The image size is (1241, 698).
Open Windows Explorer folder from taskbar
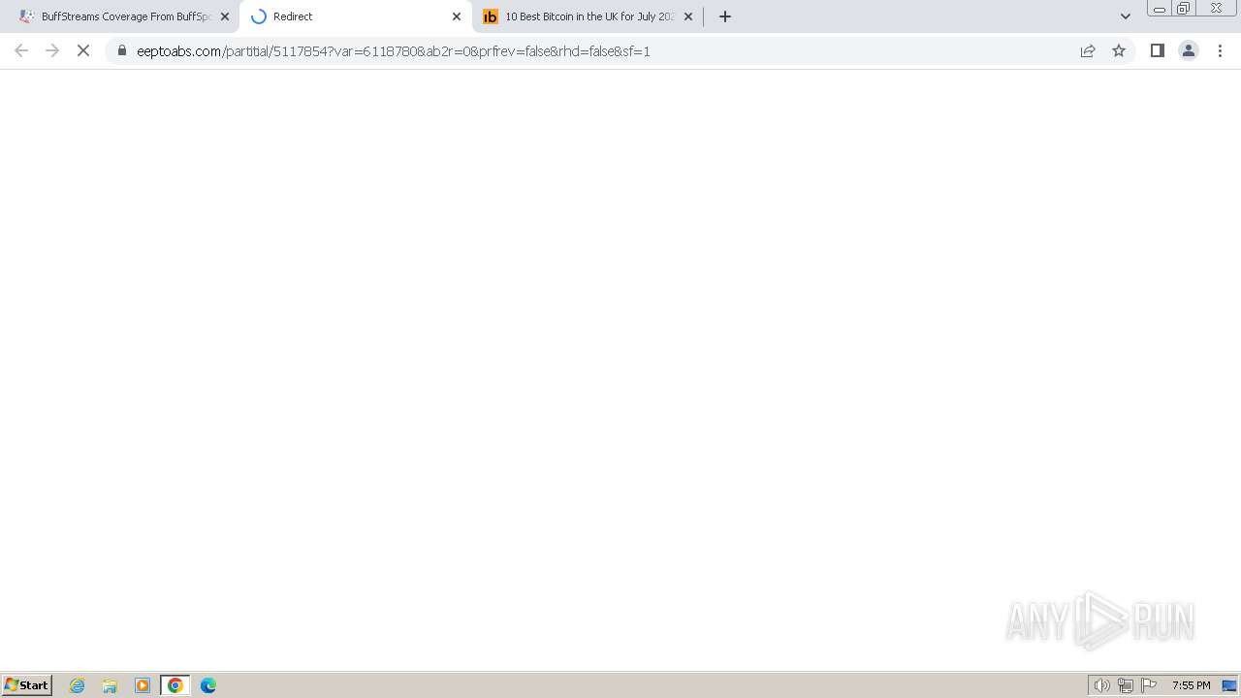[x=110, y=685]
